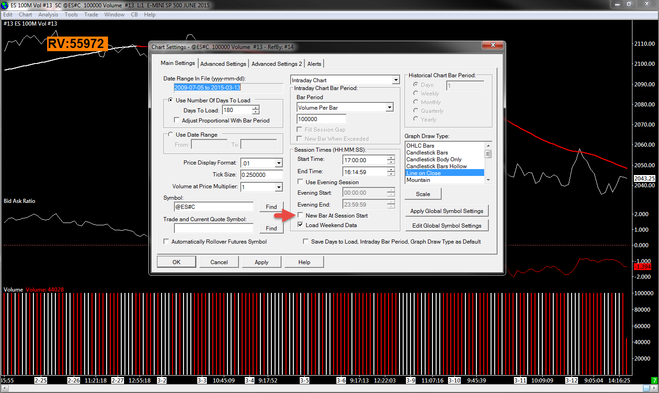Click the green 7 indicator box
This screenshot has height=393, width=659.
click(654, 380)
